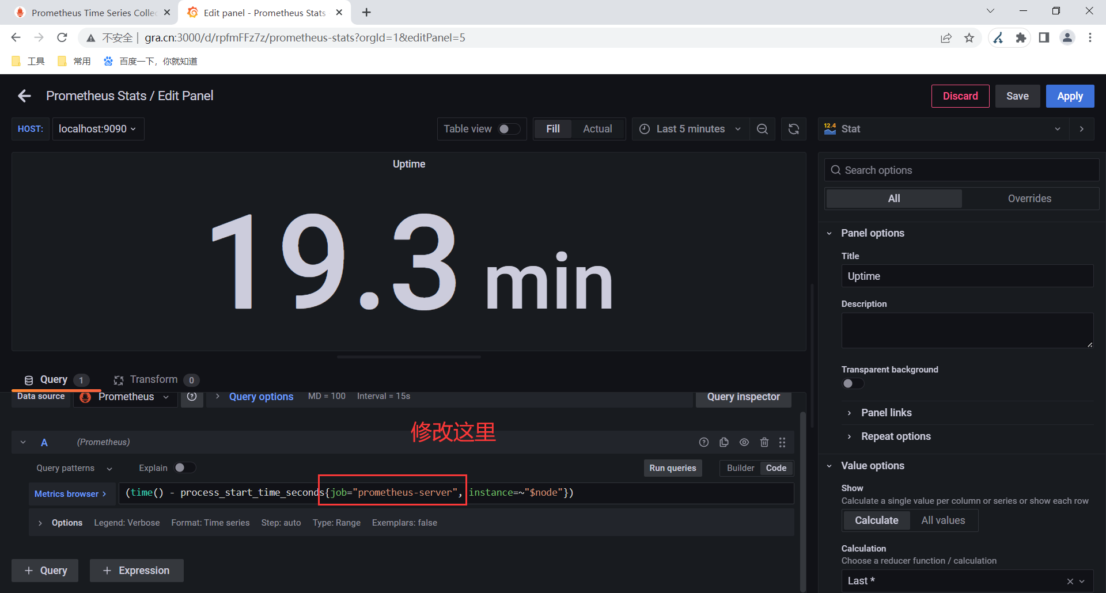Click Run queries button
The image size is (1106, 593).
coord(672,468)
